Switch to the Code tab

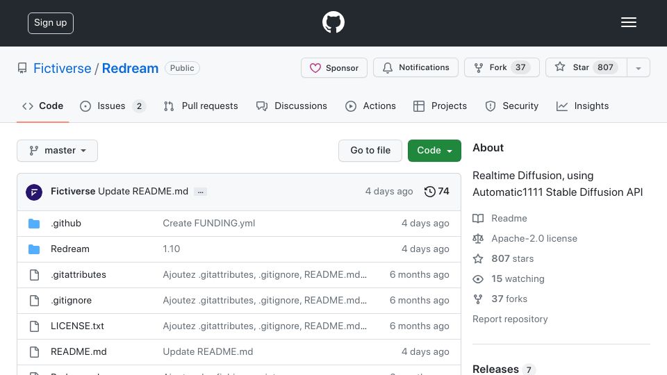(x=42, y=106)
